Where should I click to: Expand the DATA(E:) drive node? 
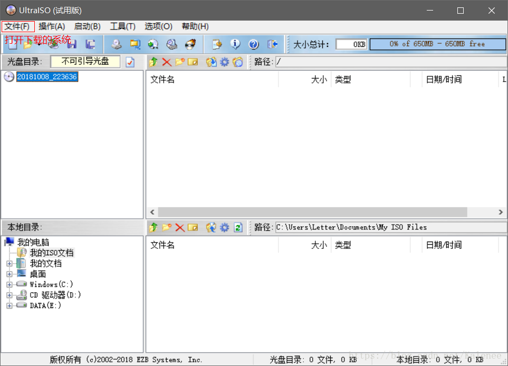[9, 305]
